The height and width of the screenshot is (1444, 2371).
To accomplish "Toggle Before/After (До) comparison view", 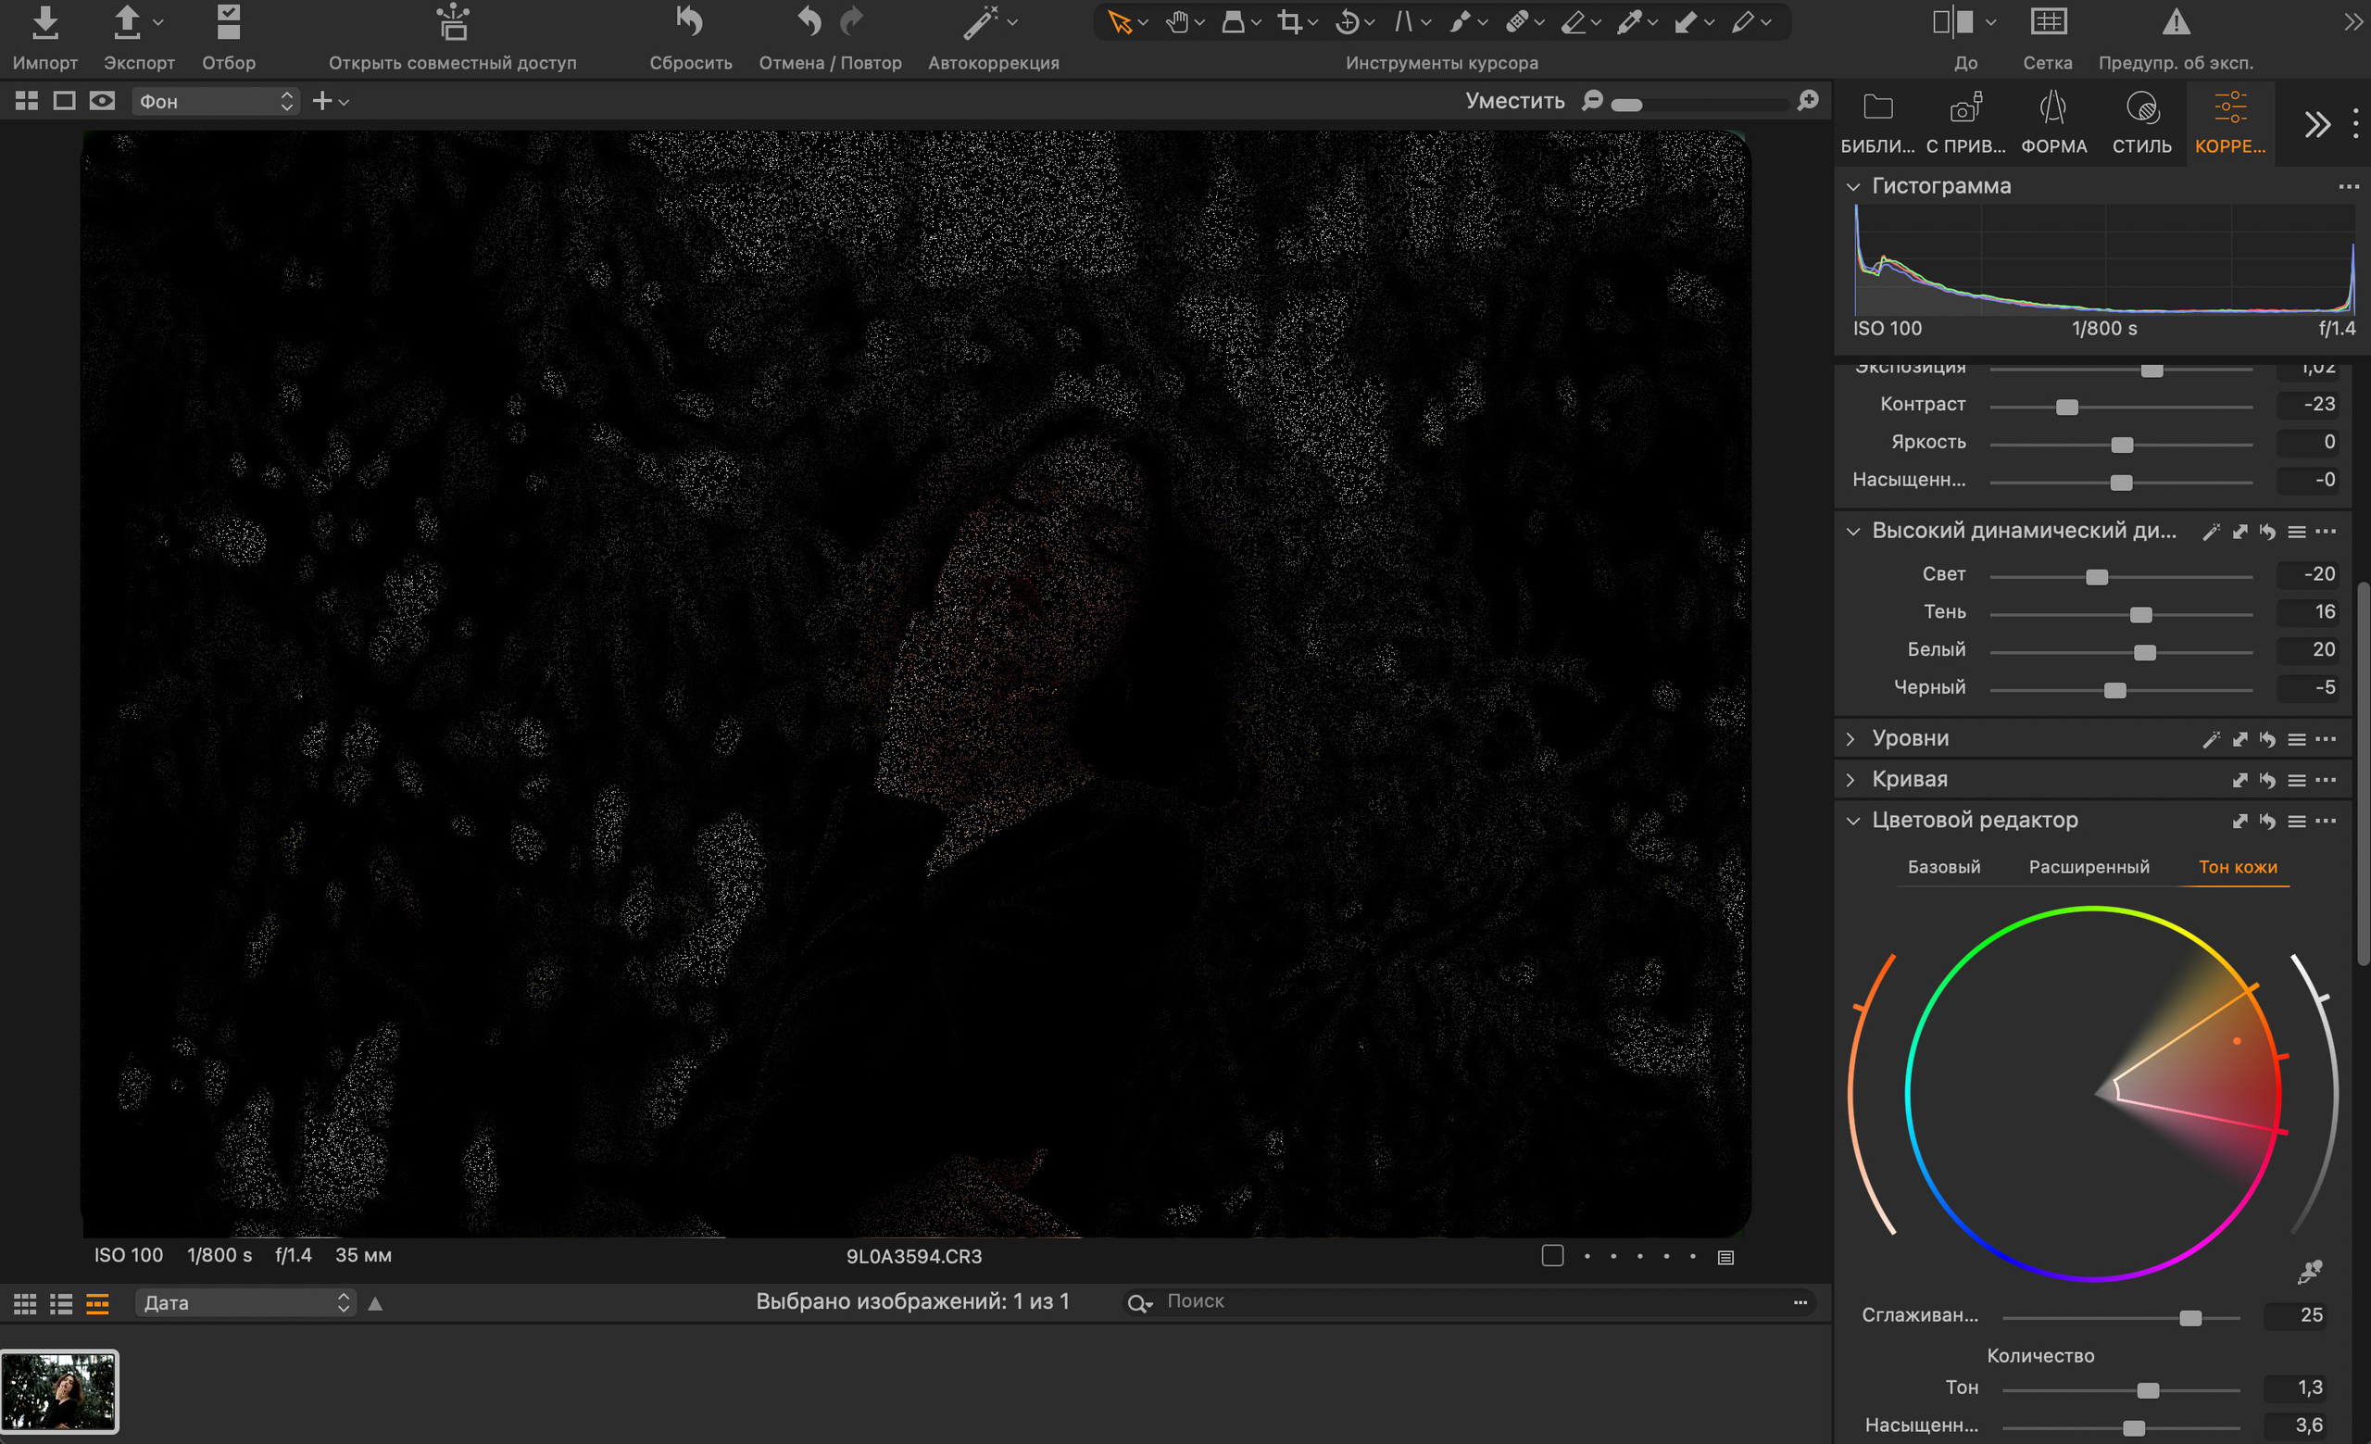I will coord(1953,22).
